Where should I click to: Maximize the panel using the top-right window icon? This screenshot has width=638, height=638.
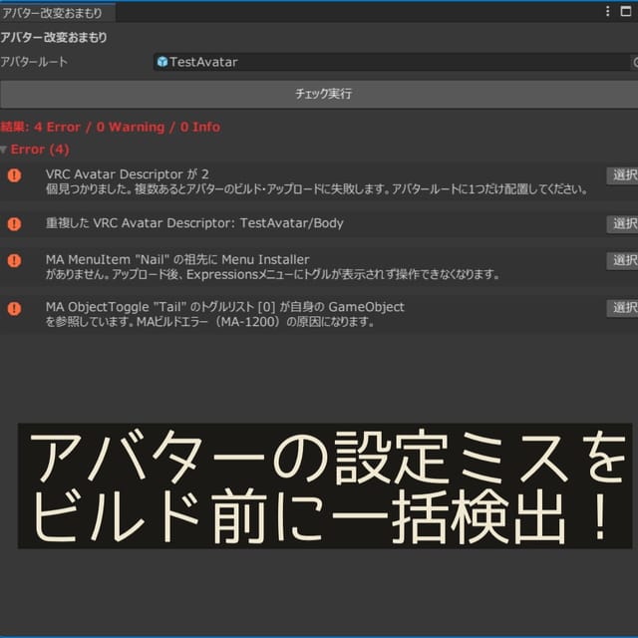(x=628, y=11)
